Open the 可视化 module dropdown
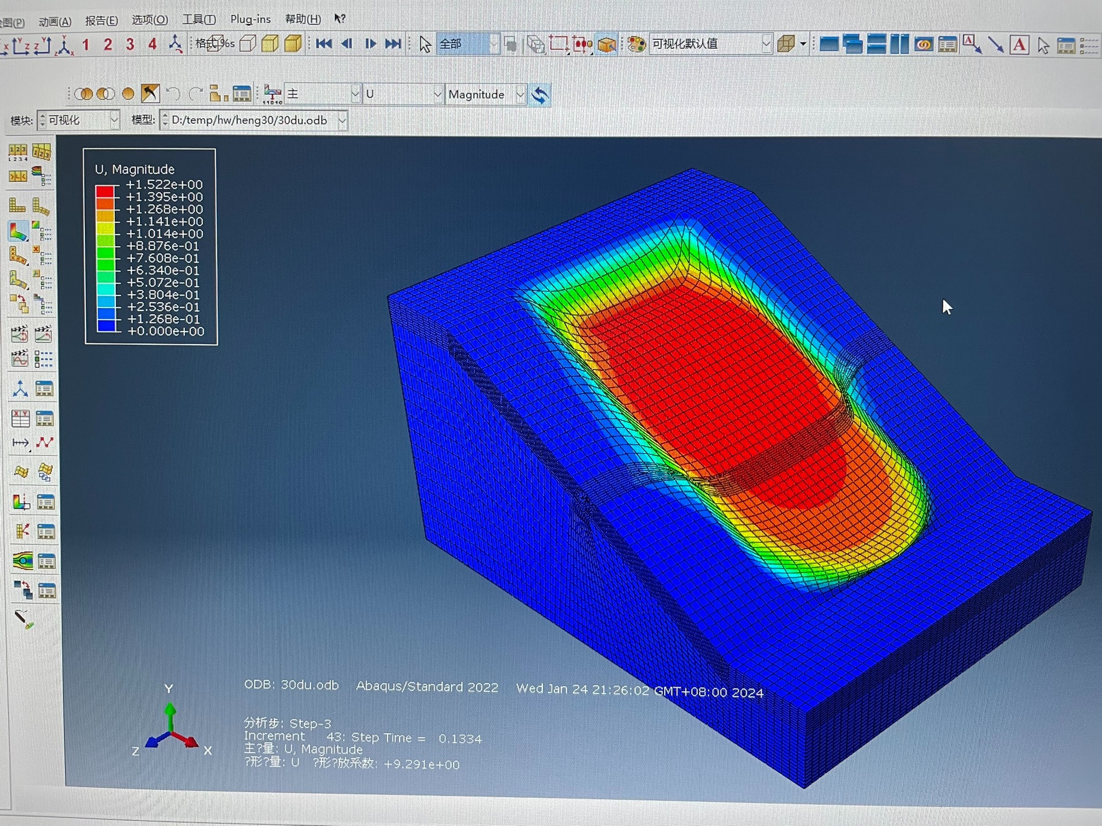The width and height of the screenshot is (1102, 826). [114, 120]
